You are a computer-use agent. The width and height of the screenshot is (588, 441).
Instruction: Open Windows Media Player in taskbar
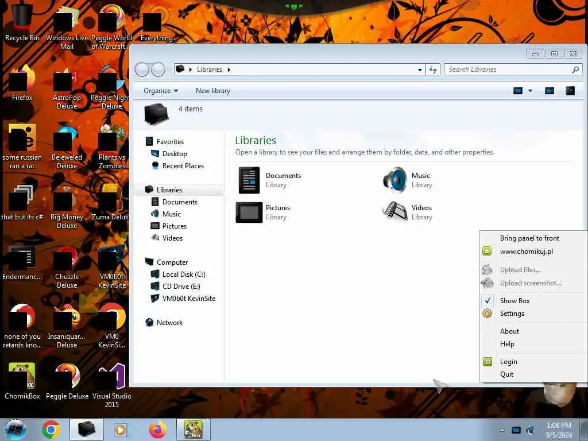(x=121, y=430)
